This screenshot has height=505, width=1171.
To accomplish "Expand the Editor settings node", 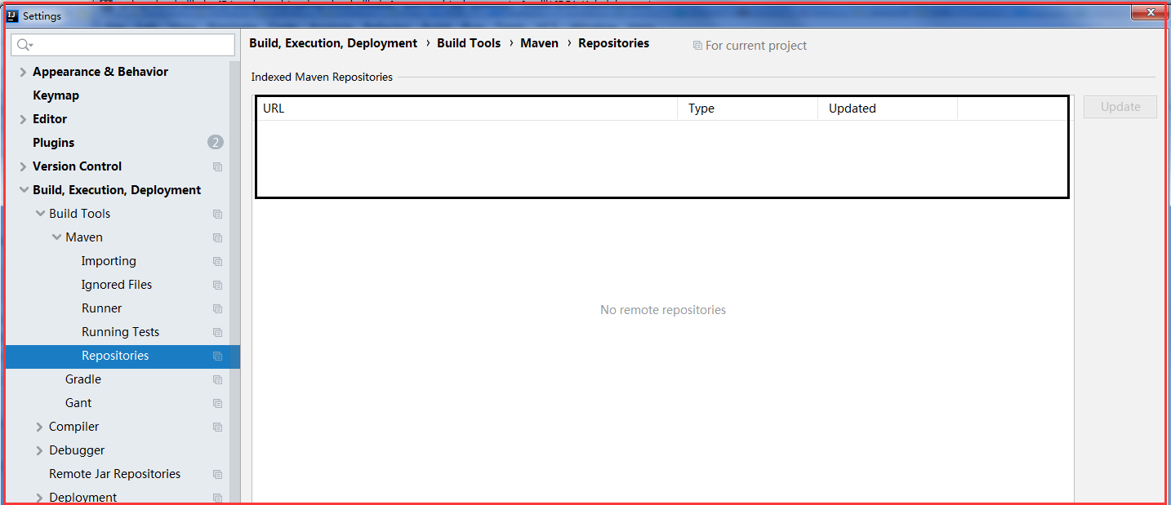I will tap(22, 119).
